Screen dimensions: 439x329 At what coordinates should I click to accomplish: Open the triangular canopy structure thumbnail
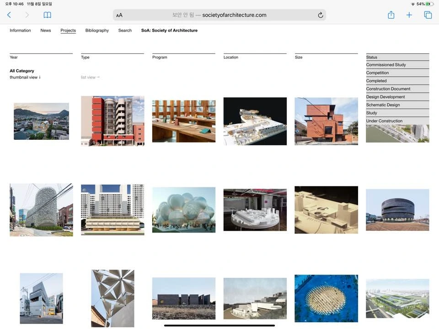click(x=112, y=298)
